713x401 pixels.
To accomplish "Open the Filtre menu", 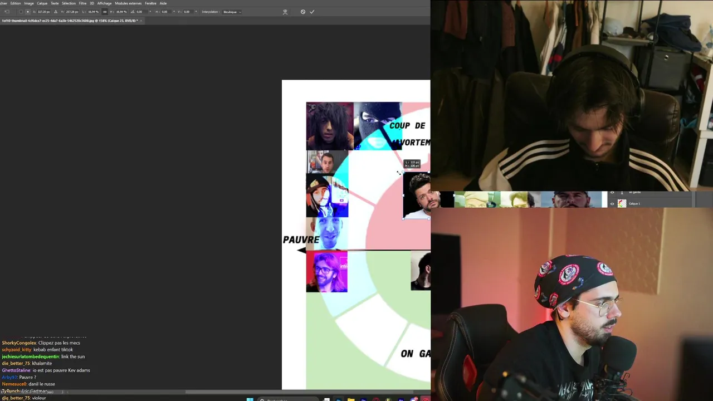I will (x=82, y=3).
